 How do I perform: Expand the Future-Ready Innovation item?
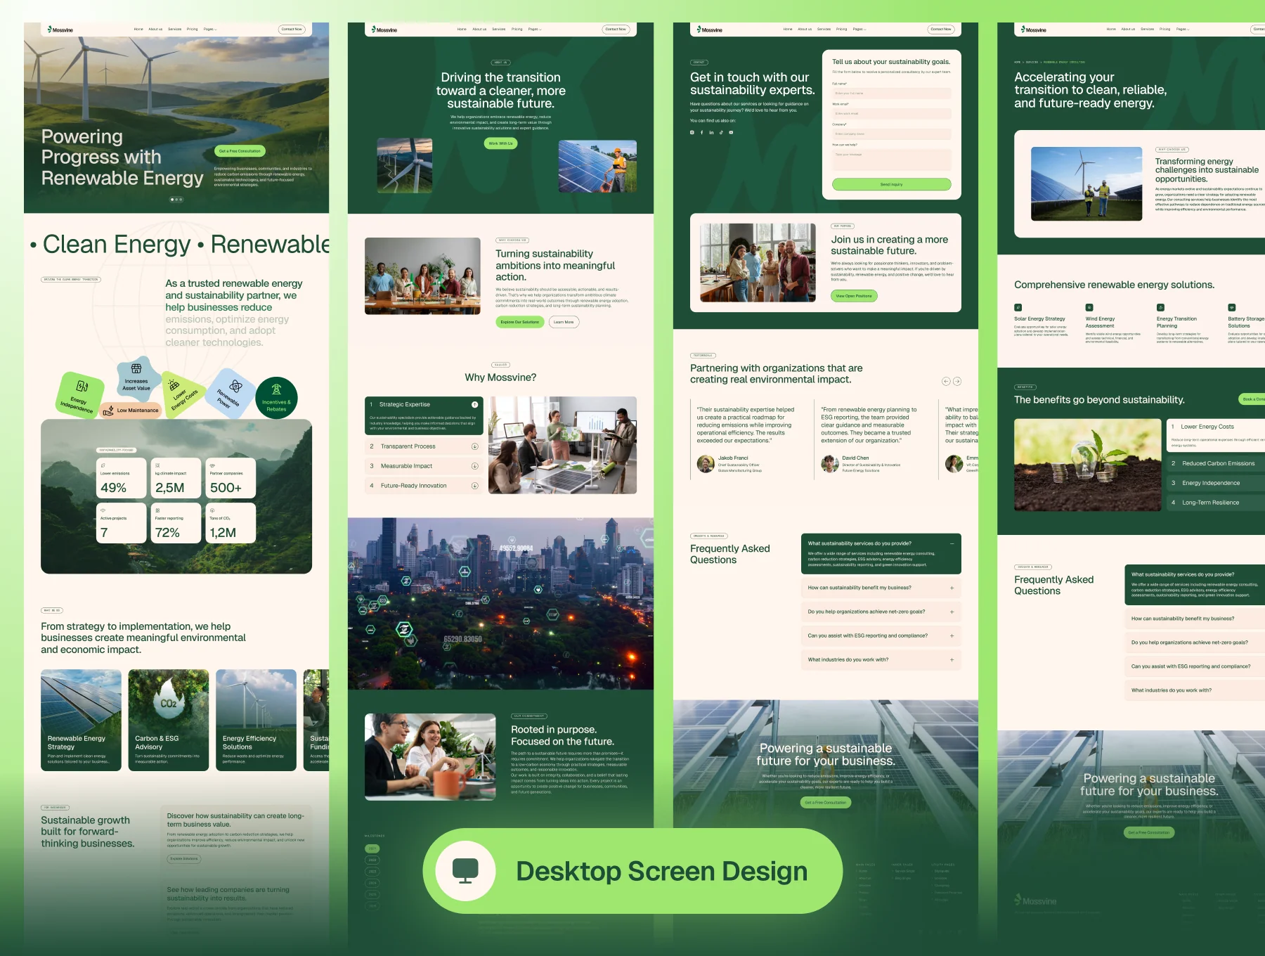474,486
